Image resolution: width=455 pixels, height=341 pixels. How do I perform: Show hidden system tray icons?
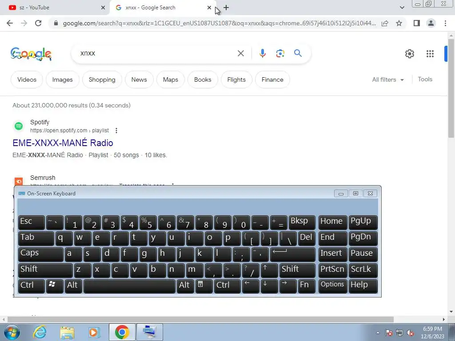click(378, 333)
